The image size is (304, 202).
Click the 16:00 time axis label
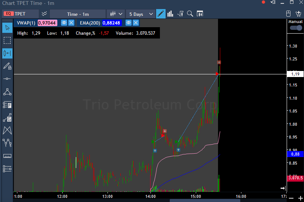point(241,196)
